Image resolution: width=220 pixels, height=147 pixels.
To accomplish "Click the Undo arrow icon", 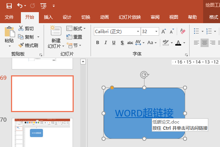I will [x=20, y=6].
